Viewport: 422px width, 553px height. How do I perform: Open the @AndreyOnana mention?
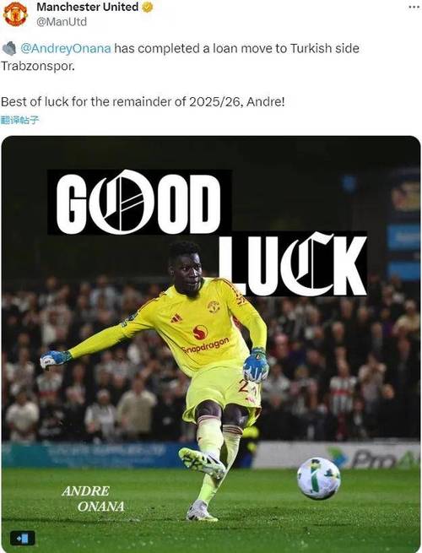point(66,48)
